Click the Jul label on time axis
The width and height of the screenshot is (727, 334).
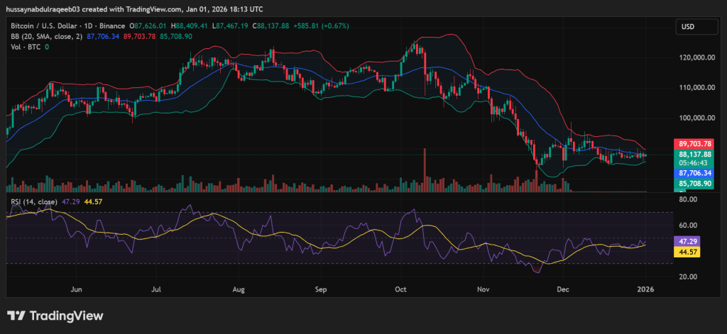156,289
